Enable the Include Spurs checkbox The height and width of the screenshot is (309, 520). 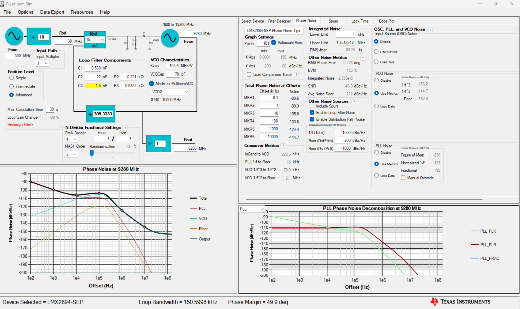tap(312, 106)
